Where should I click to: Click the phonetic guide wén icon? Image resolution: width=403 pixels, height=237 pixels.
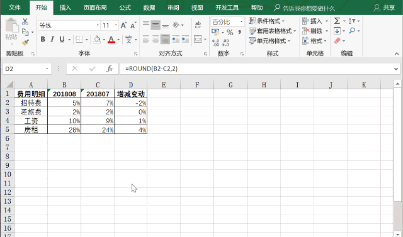point(128,40)
